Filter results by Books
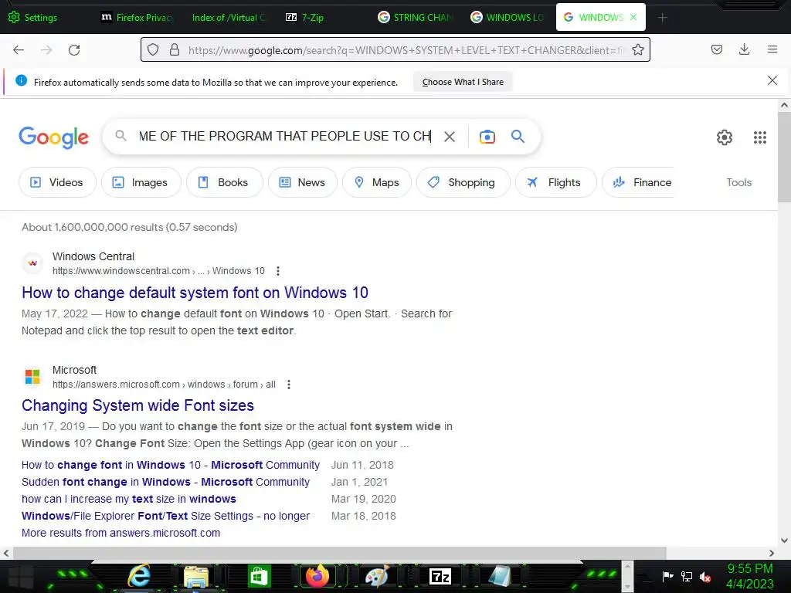Image resolution: width=791 pixels, height=593 pixels. tap(225, 182)
